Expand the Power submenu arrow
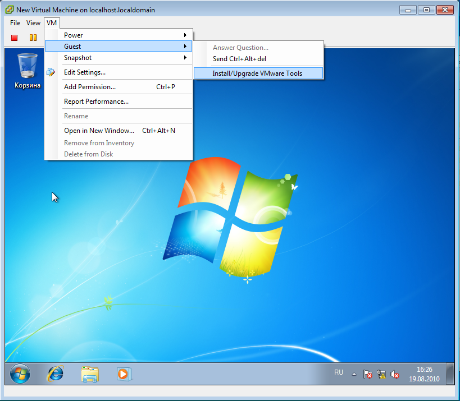Viewport: 460px width, 401px height. [x=185, y=35]
